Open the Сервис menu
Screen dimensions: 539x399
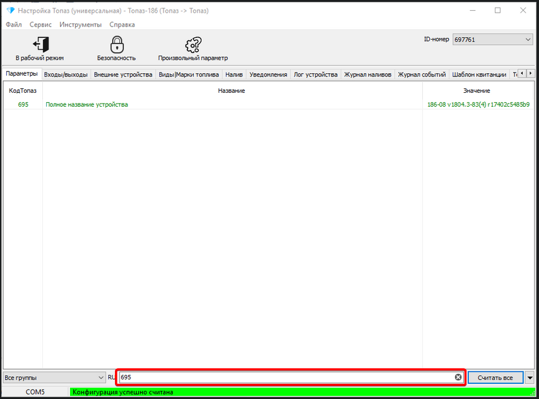pos(40,25)
